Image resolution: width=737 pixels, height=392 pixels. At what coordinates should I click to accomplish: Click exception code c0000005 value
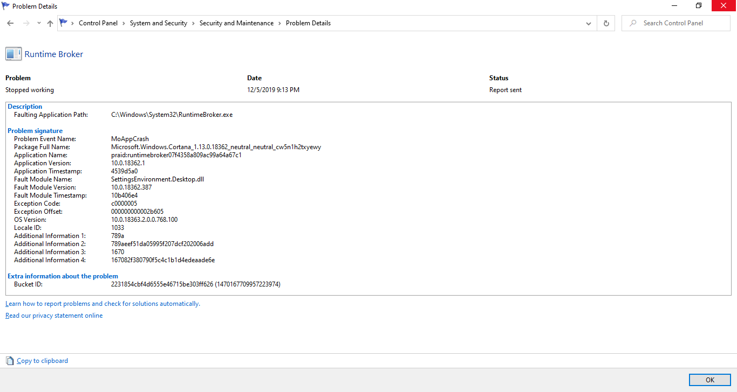pyautogui.click(x=124, y=204)
